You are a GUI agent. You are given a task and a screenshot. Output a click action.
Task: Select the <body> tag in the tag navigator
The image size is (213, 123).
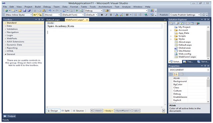(x=108, y=111)
